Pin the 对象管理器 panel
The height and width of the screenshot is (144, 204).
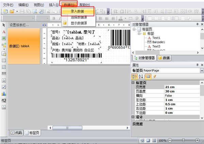point(197,24)
